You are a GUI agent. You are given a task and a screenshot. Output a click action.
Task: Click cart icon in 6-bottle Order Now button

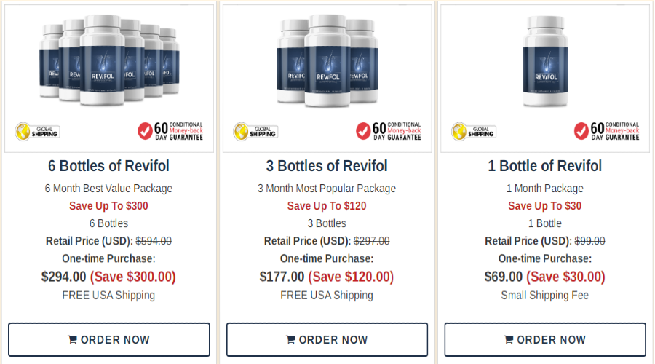[72, 340]
